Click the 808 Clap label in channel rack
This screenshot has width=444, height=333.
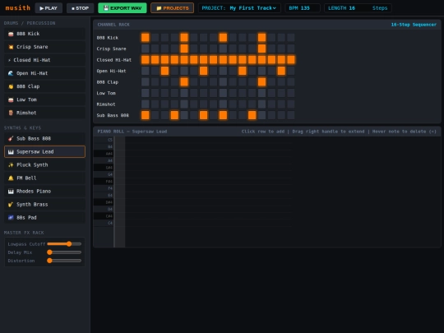coord(108,82)
